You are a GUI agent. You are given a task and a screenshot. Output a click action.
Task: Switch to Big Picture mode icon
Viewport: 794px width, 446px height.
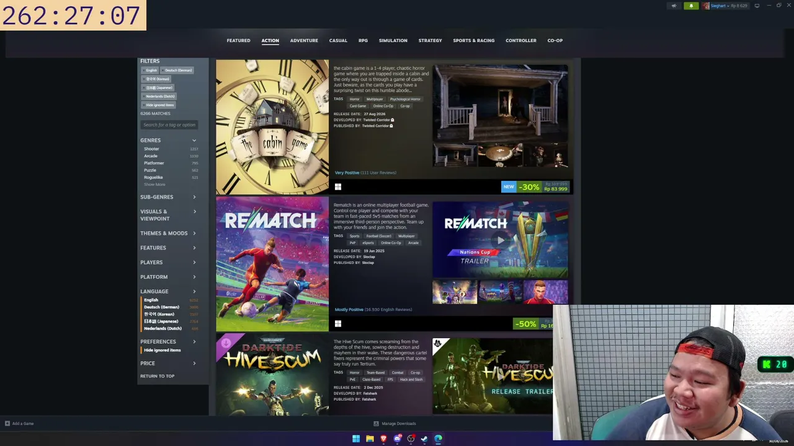(757, 6)
